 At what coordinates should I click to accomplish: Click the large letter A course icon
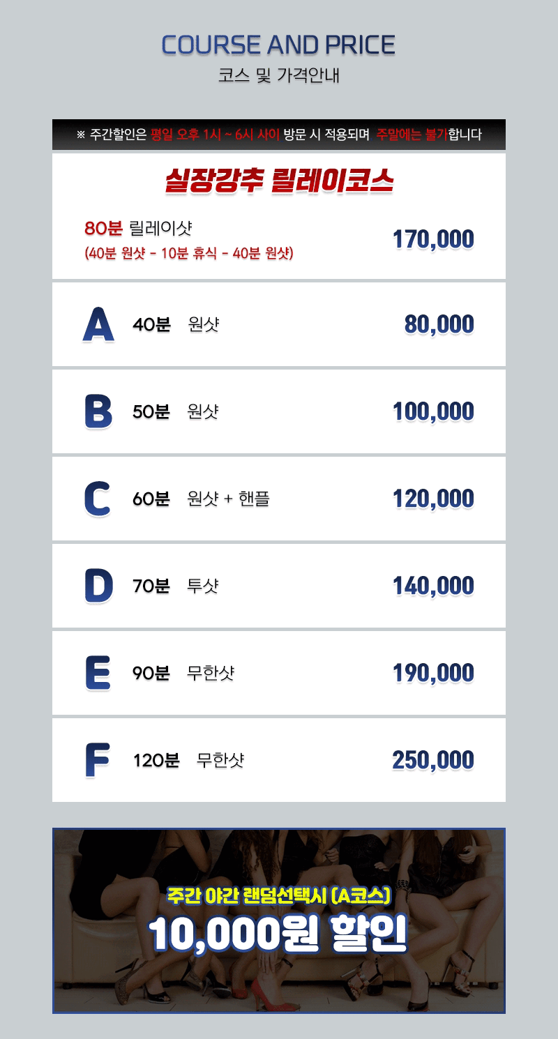(98, 325)
